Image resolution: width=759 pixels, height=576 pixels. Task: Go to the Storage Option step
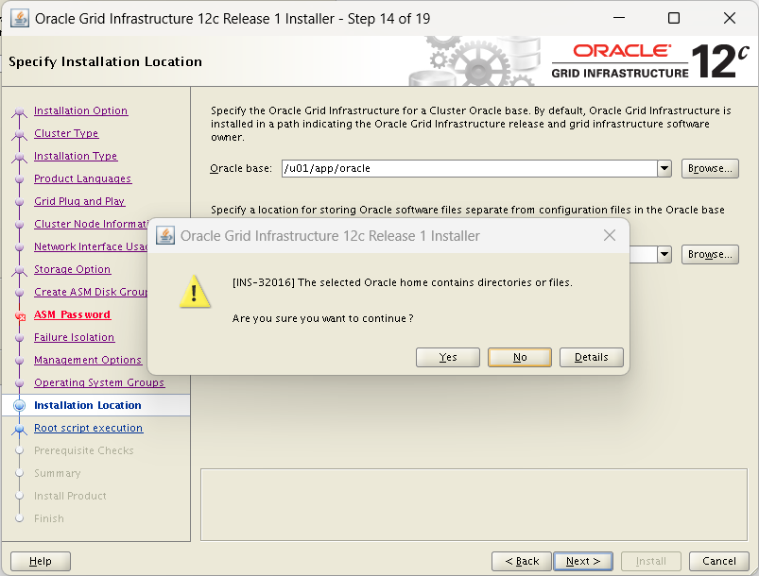tap(72, 269)
